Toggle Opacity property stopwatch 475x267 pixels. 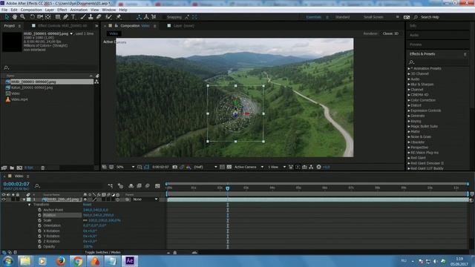39,246
